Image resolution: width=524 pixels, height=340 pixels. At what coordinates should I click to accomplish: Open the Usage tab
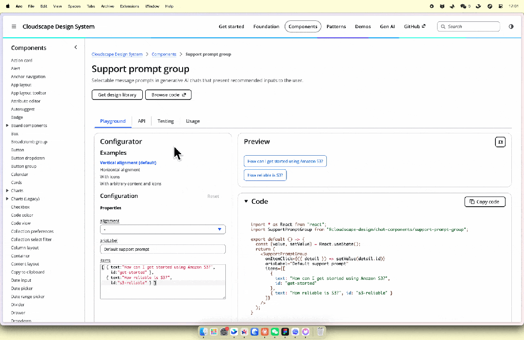(x=193, y=121)
